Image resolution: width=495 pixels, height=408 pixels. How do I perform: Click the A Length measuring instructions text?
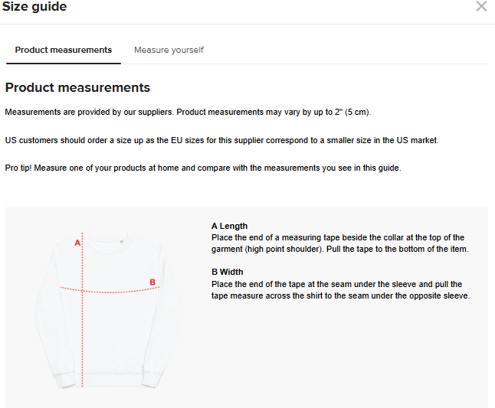point(338,243)
